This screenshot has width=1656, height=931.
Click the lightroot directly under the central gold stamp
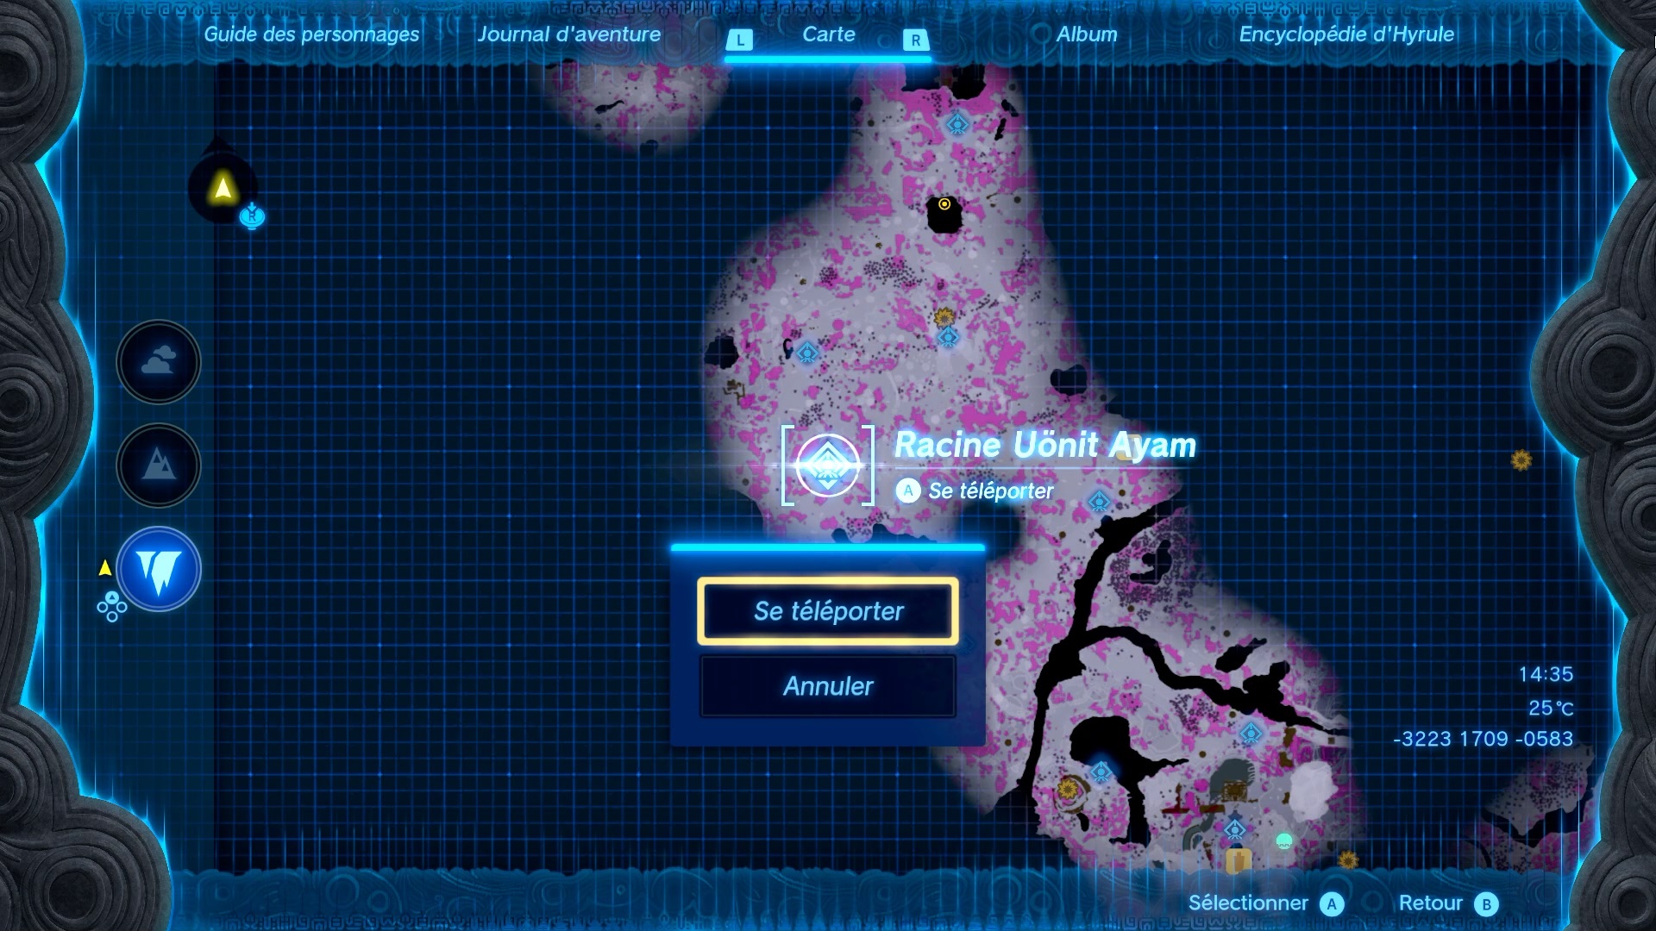click(x=948, y=336)
